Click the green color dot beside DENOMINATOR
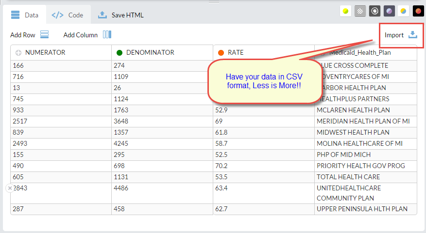The width and height of the screenshot is (426, 233). click(x=119, y=53)
